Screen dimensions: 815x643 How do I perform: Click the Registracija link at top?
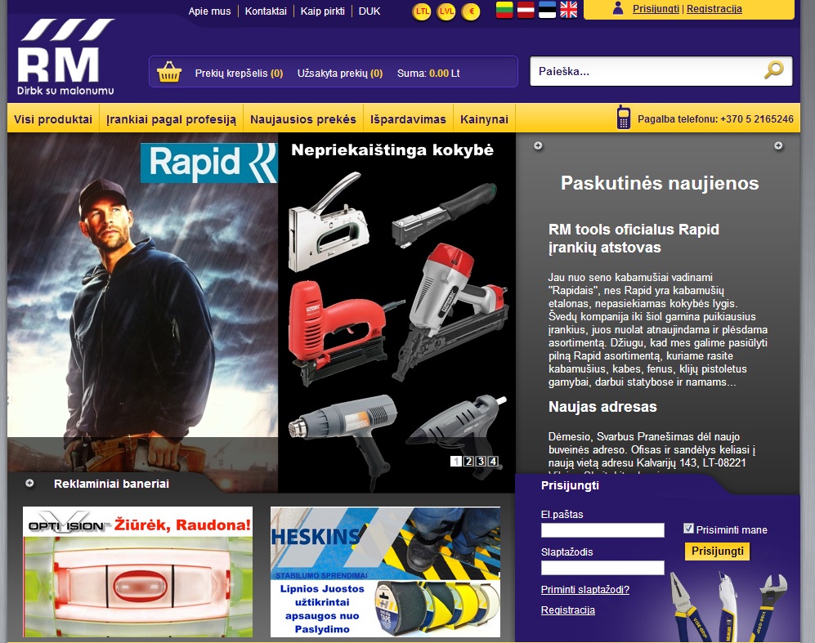click(x=714, y=9)
